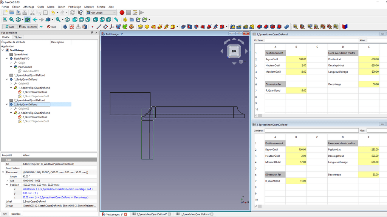Viewport: 387px width, 217px height.
Task: Open the Undo history dropdown arrow
Action: coord(57,12)
